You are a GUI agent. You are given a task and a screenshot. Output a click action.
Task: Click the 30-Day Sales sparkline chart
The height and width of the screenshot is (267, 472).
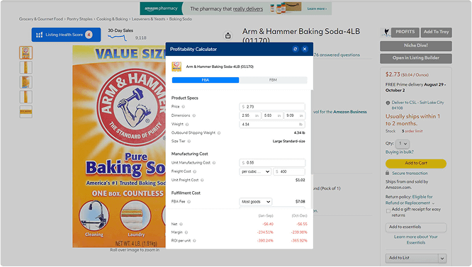pos(118,38)
